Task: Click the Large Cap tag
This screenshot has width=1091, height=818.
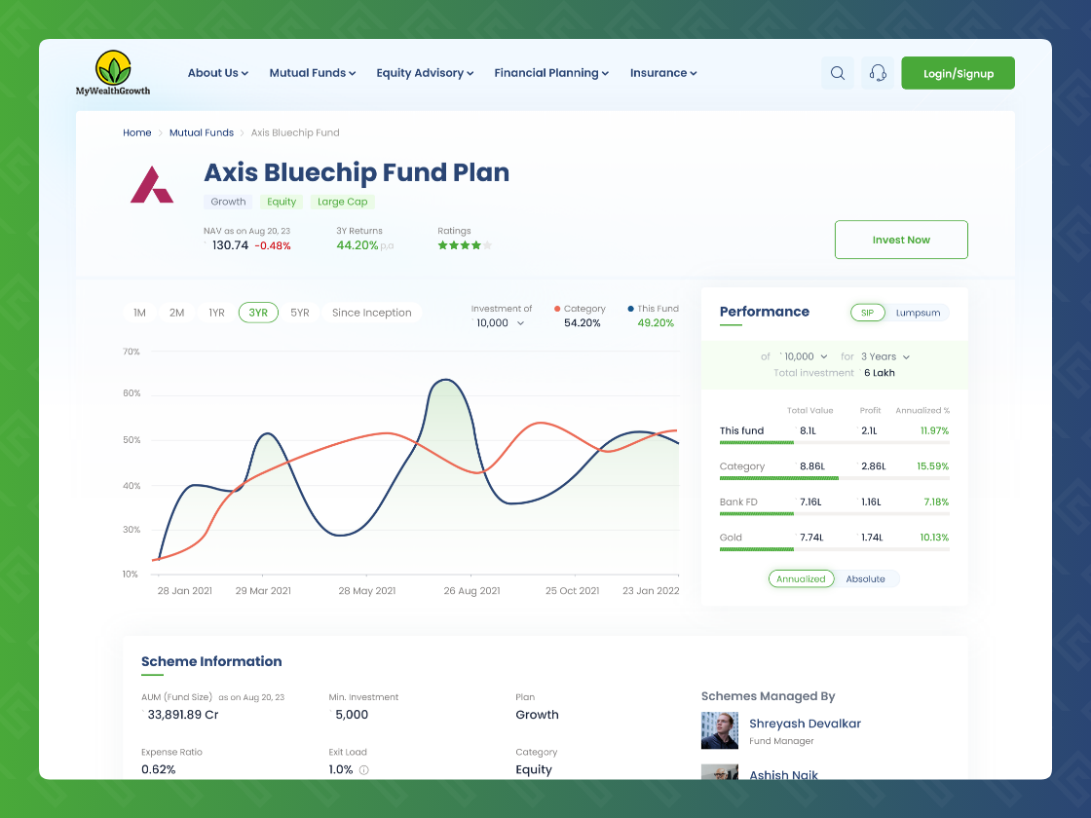Action: (x=342, y=202)
